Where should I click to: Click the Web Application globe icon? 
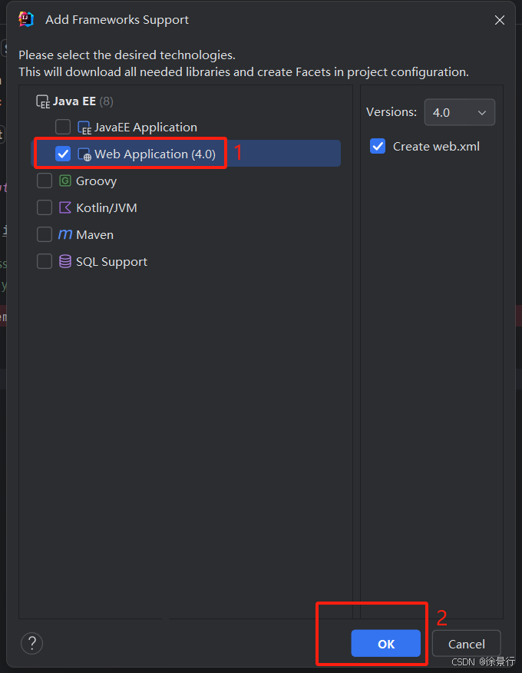tap(84, 154)
